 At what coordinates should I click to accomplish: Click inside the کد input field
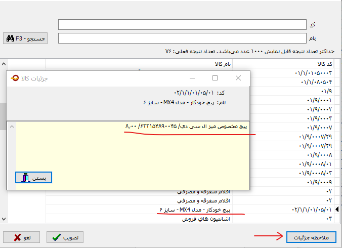(x=182, y=25)
